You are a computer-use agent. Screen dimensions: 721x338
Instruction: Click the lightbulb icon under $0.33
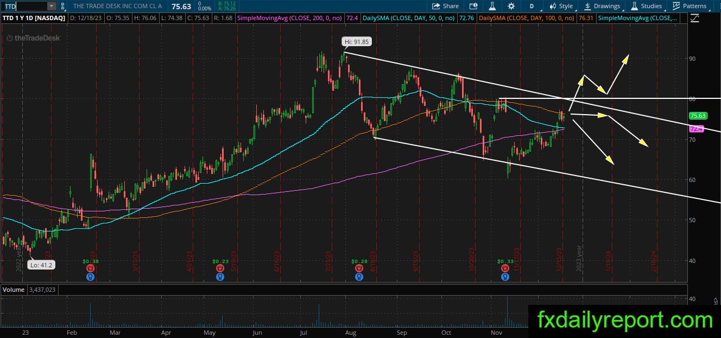505,276
